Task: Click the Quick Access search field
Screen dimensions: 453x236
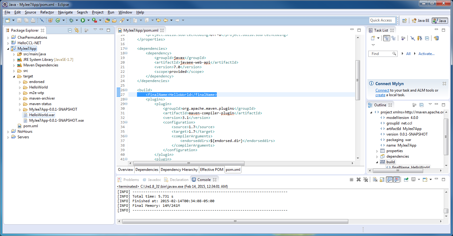Action: (x=382, y=20)
